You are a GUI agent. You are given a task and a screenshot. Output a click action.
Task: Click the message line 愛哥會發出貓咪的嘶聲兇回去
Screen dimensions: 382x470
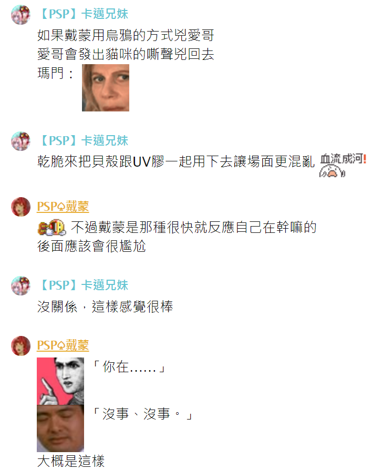click(126, 54)
